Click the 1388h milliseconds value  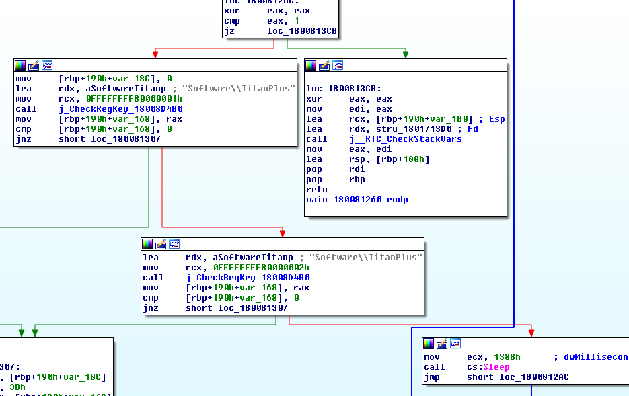point(507,357)
